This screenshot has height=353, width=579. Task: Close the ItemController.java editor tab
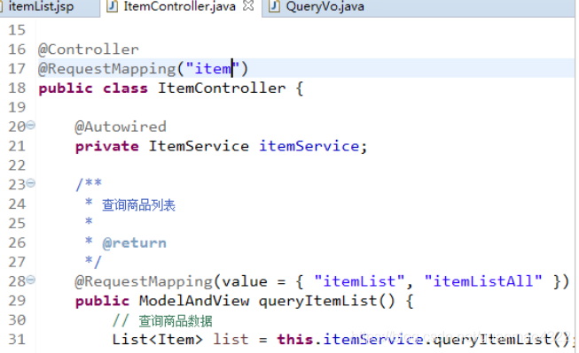point(248,6)
